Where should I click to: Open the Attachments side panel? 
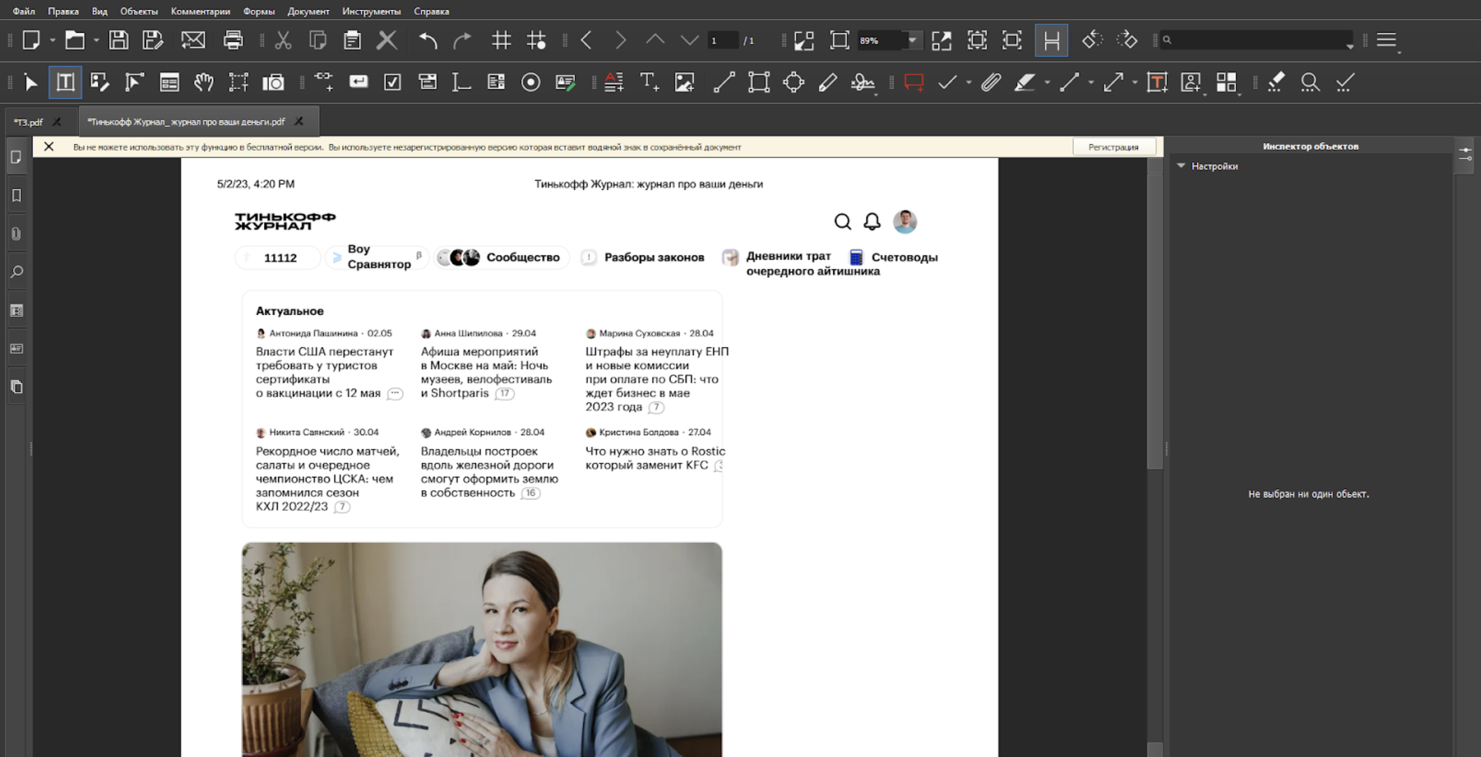point(16,234)
